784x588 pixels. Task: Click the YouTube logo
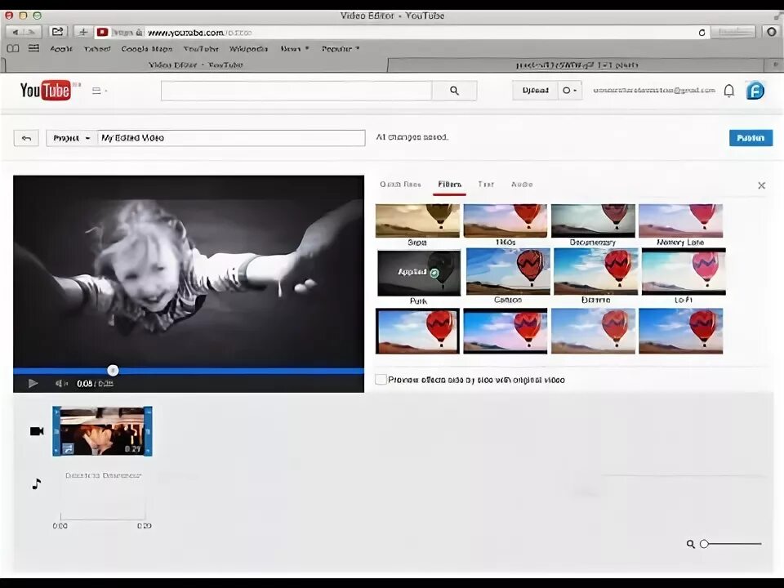[x=46, y=91]
